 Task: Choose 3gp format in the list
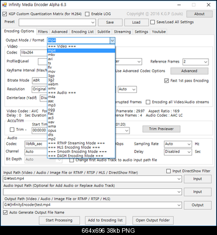pos(81,76)
